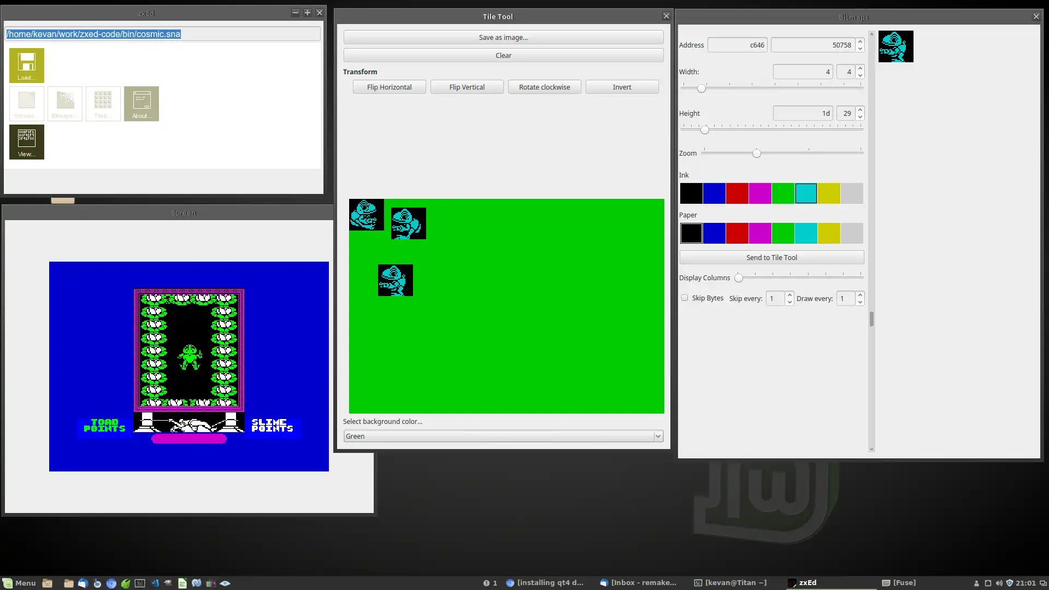Click the About icon in zxEd toolbar
This screenshot has width=1049, height=590.
pyautogui.click(x=141, y=104)
